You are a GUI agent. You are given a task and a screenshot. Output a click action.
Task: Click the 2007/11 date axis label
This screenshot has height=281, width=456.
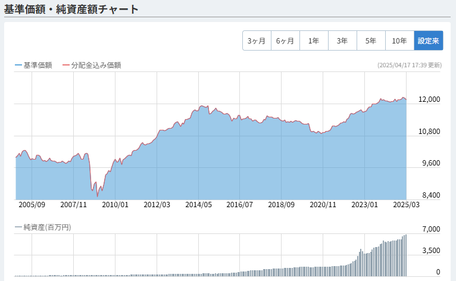point(74,205)
